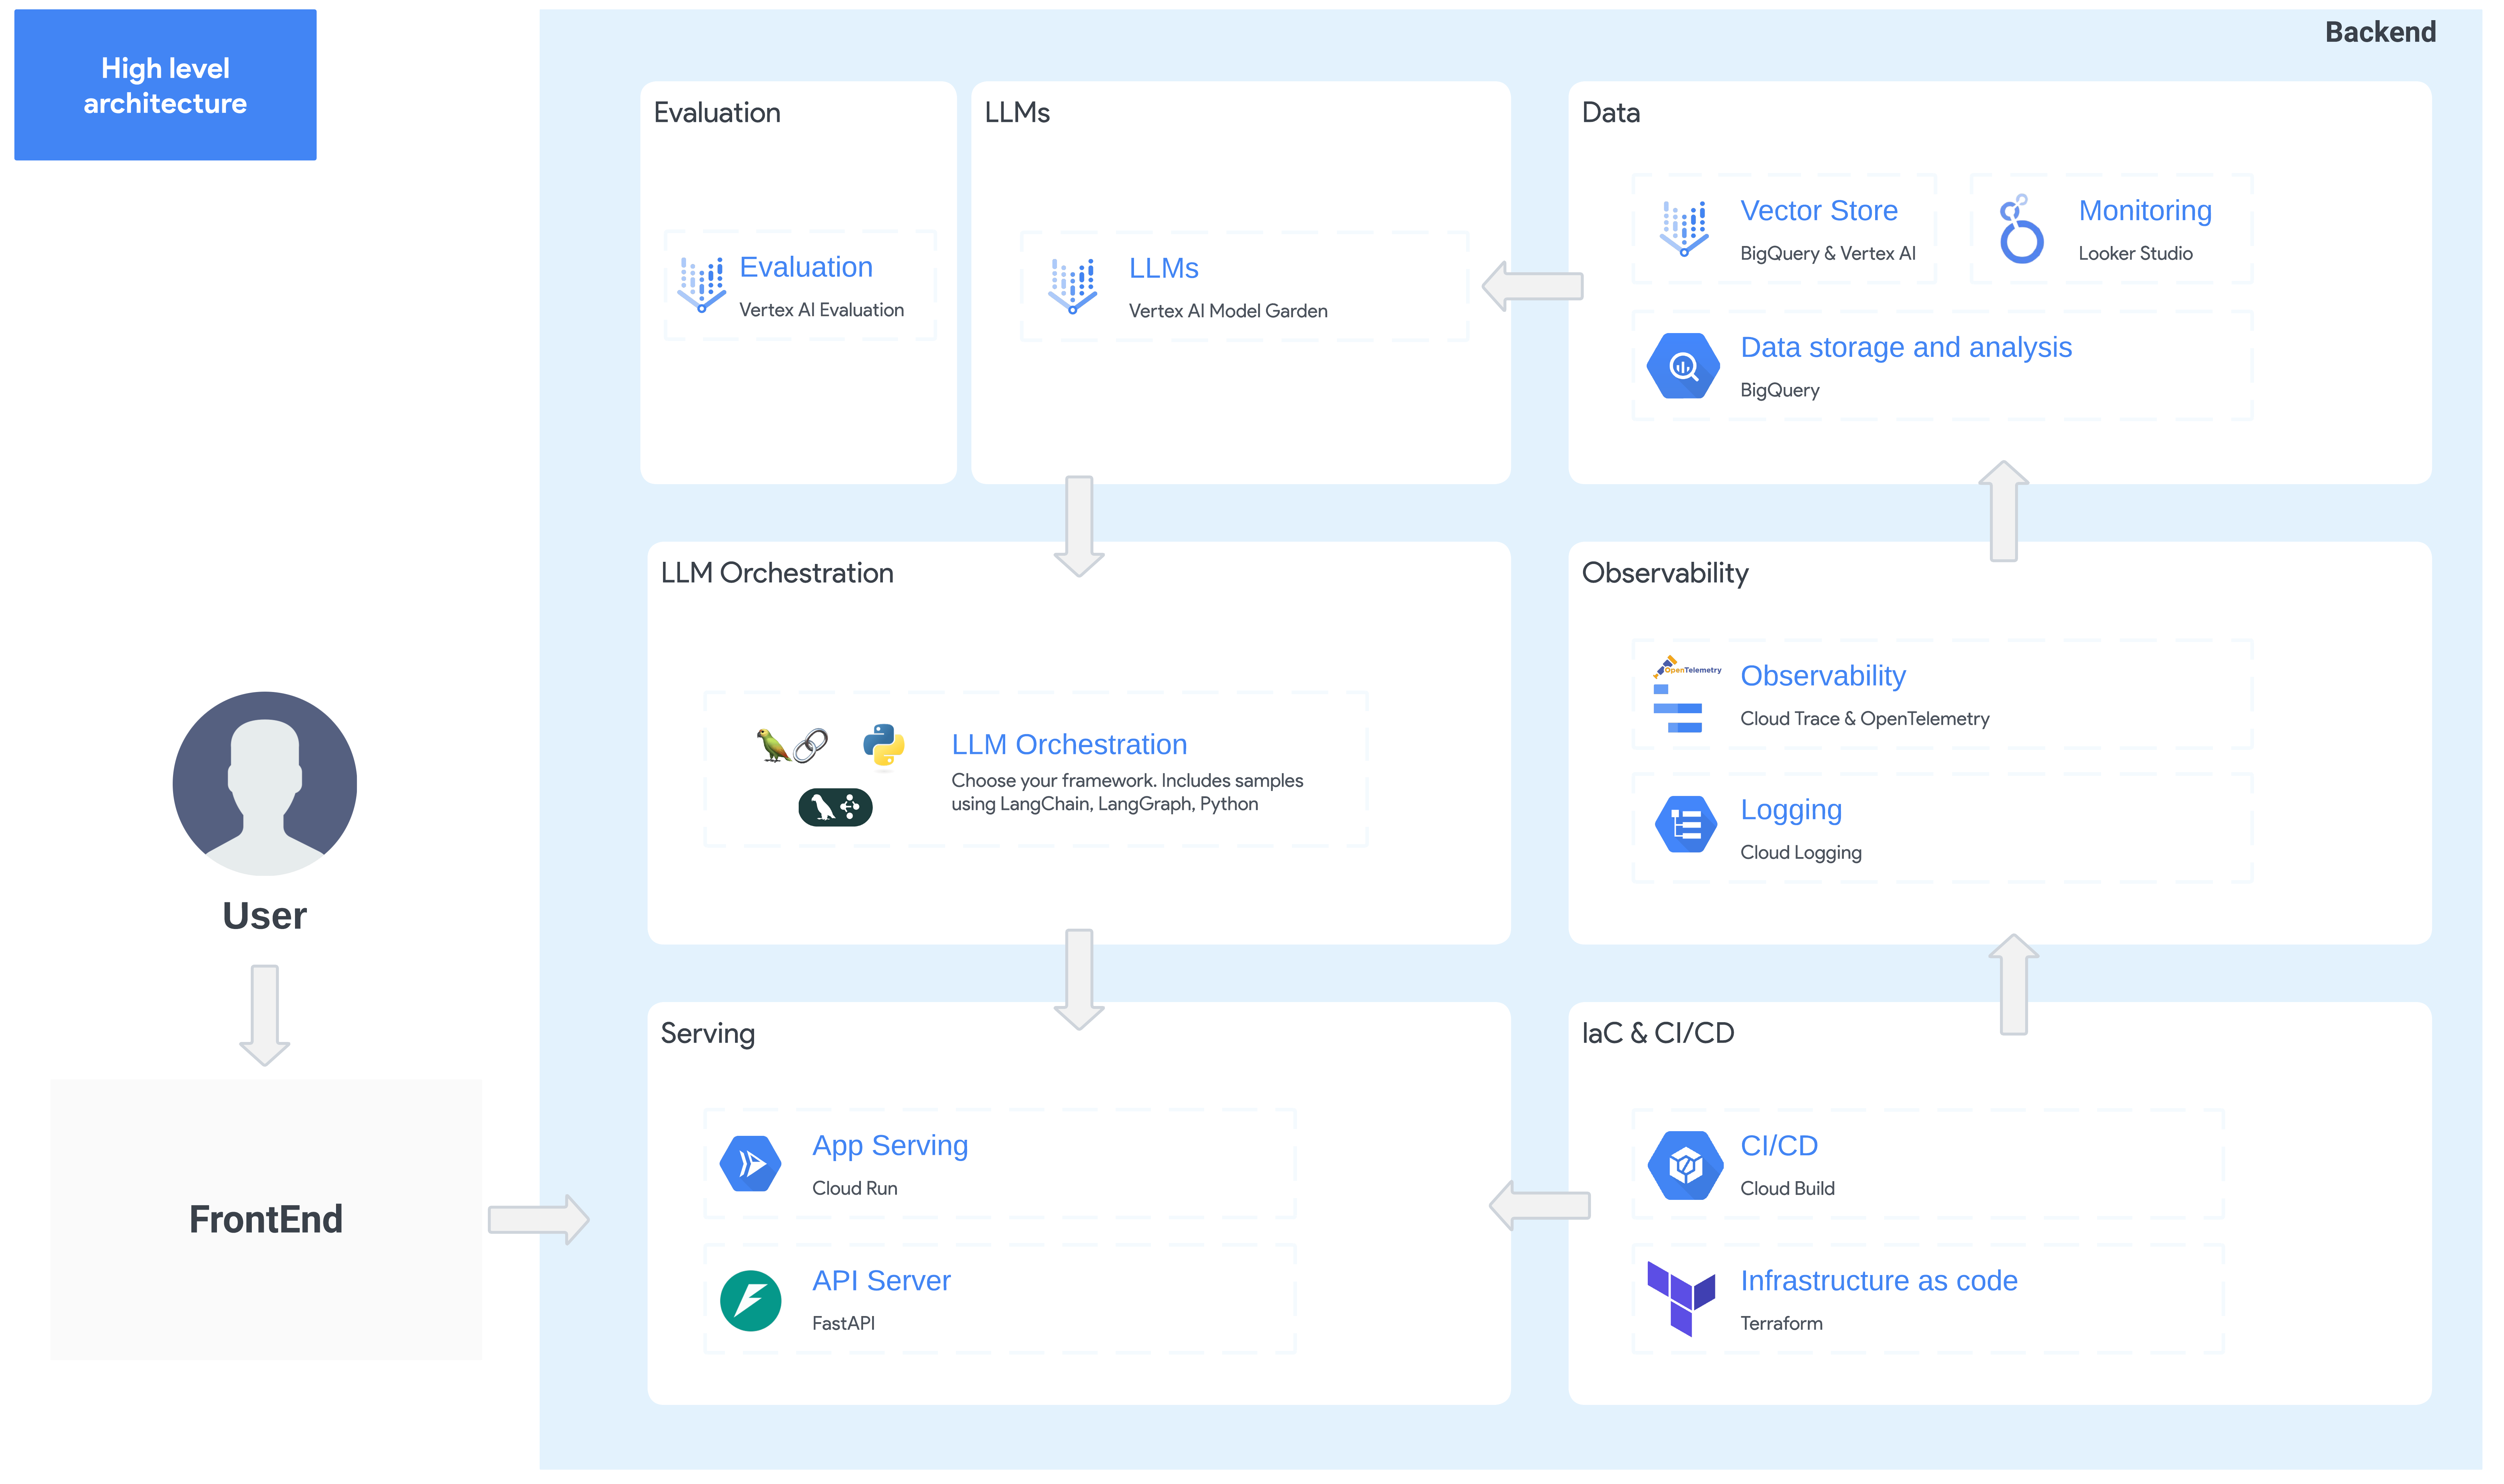Click the Cloud Run App Serving icon
This screenshot has width=2504, height=1484.
point(750,1163)
